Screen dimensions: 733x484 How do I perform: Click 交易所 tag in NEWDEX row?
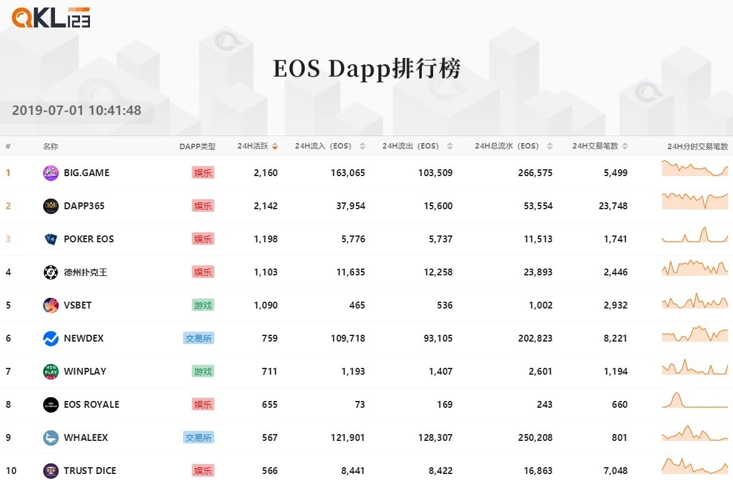[x=199, y=338]
